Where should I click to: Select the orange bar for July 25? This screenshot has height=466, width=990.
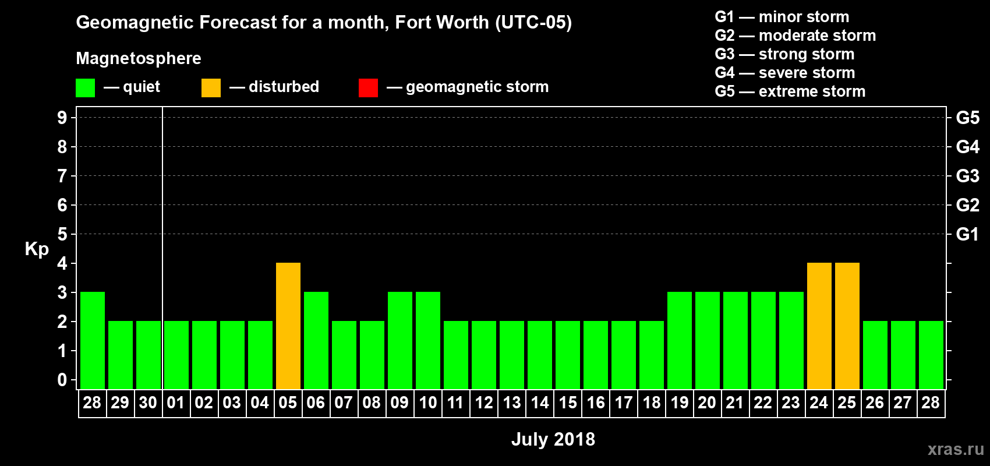coord(847,326)
